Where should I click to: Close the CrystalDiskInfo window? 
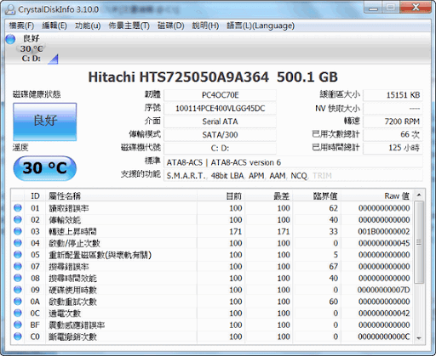[416, 8]
